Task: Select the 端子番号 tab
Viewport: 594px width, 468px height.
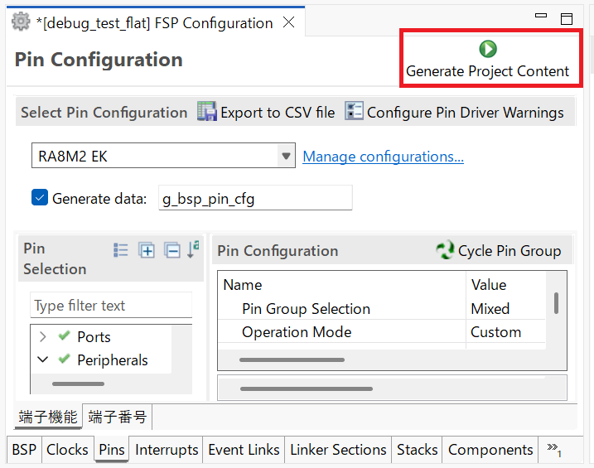Action: pyautogui.click(x=118, y=417)
